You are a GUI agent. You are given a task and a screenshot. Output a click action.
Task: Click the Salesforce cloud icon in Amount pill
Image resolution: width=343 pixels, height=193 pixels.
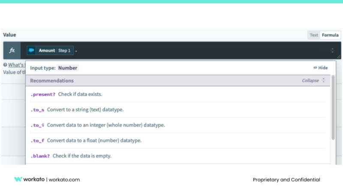(32, 51)
